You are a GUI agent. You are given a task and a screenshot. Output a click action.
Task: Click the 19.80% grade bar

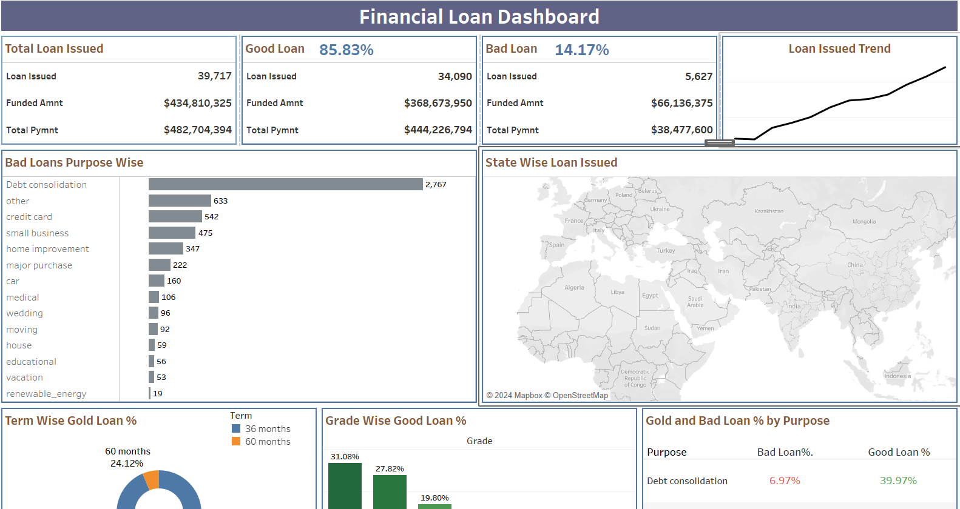[434, 506]
